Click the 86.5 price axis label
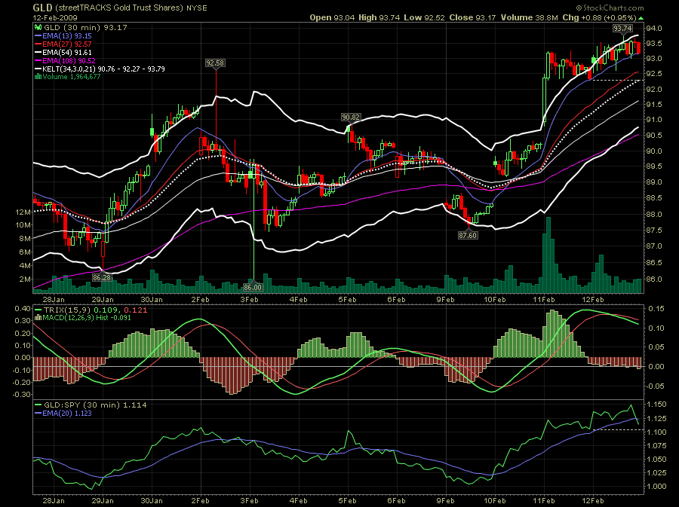 (653, 263)
